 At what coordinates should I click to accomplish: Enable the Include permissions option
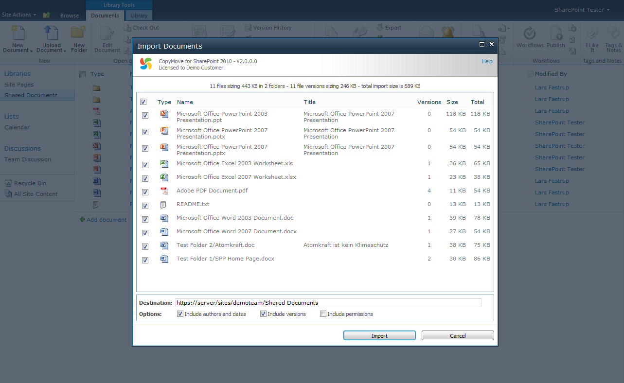tap(323, 314)
